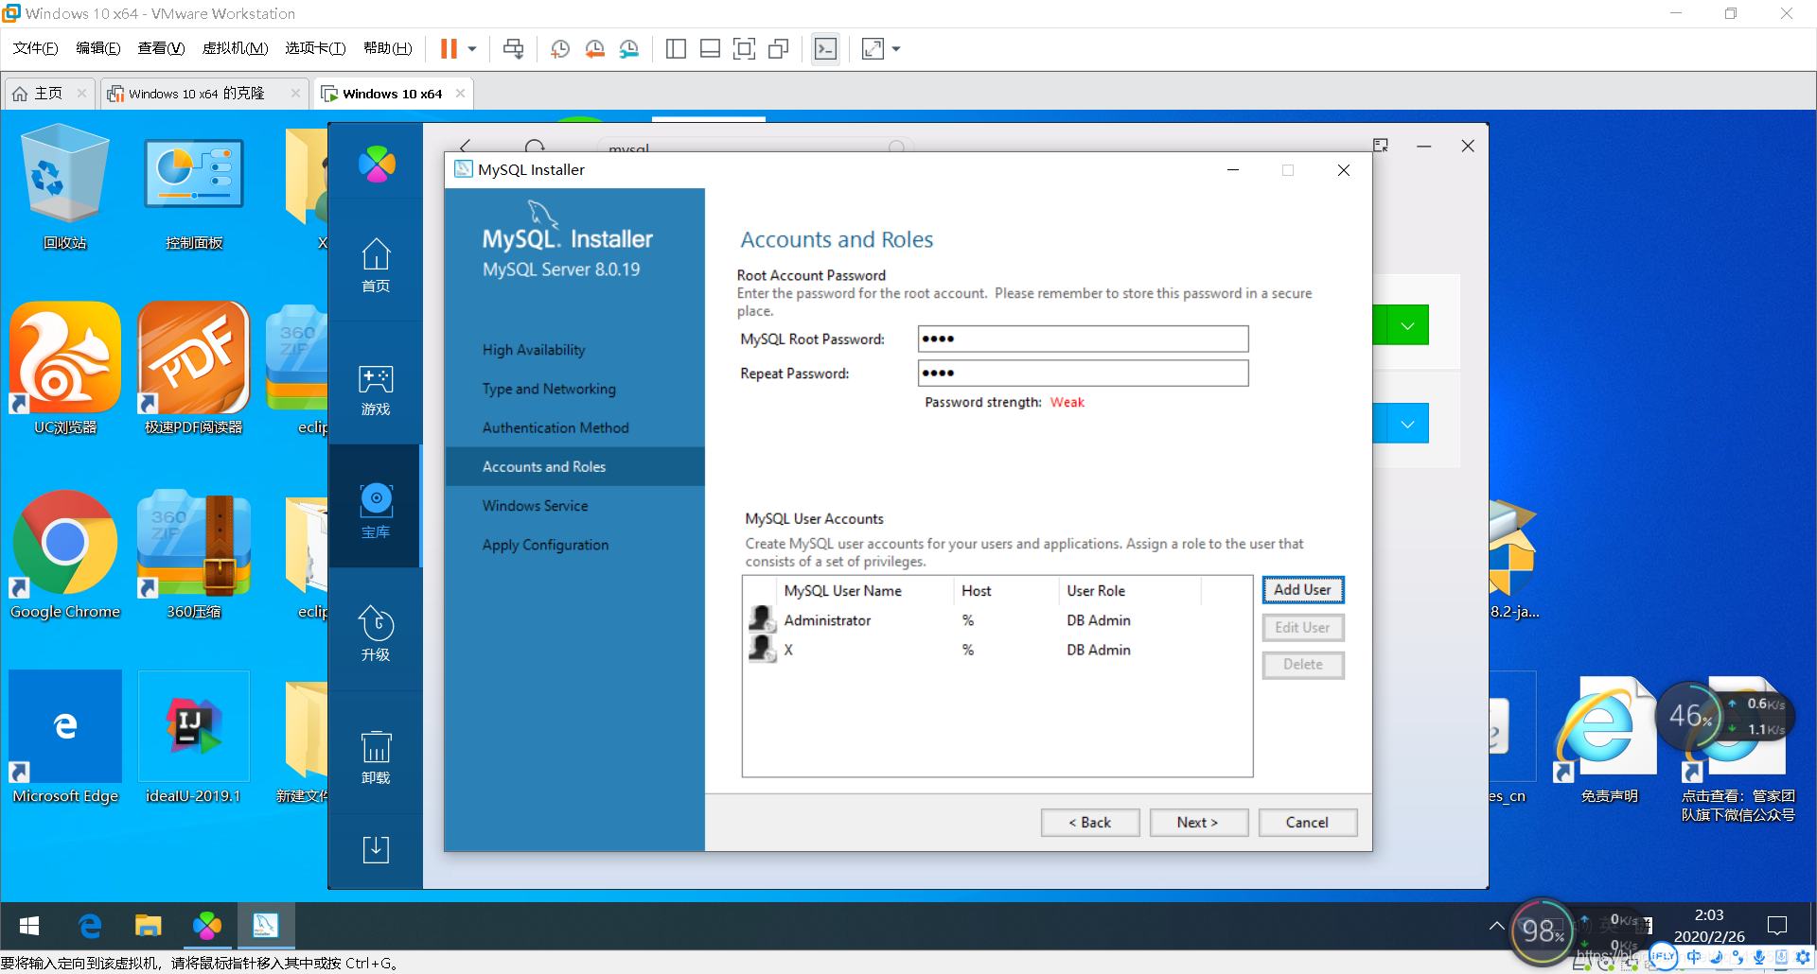Close the Windows 10 x64 tab

point(461,93)
